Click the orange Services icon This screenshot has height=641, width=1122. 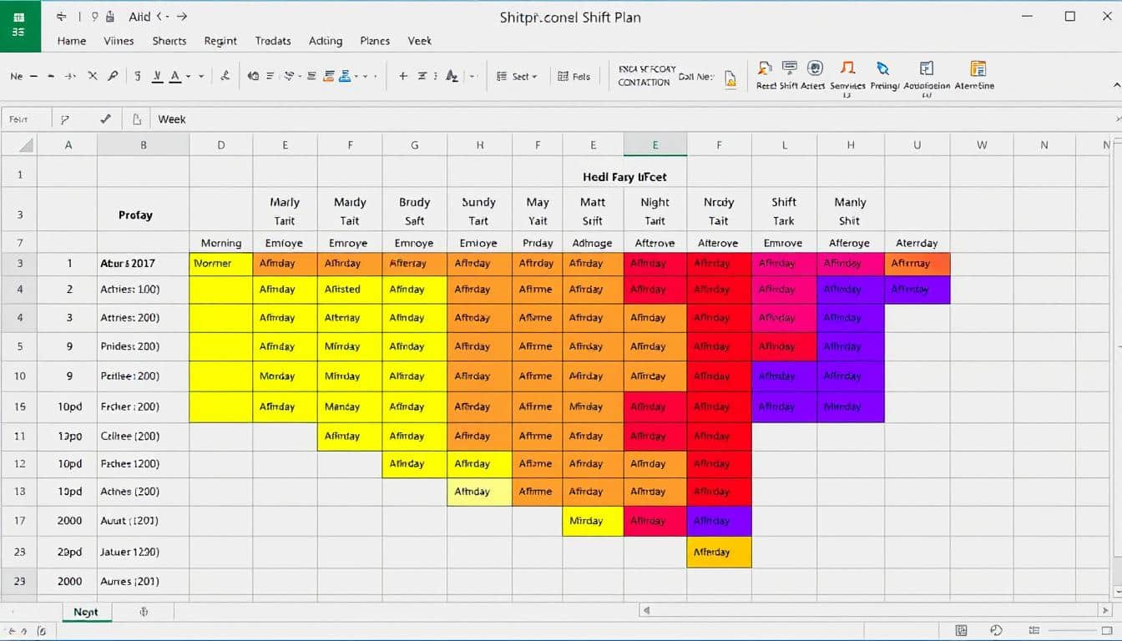847,68
